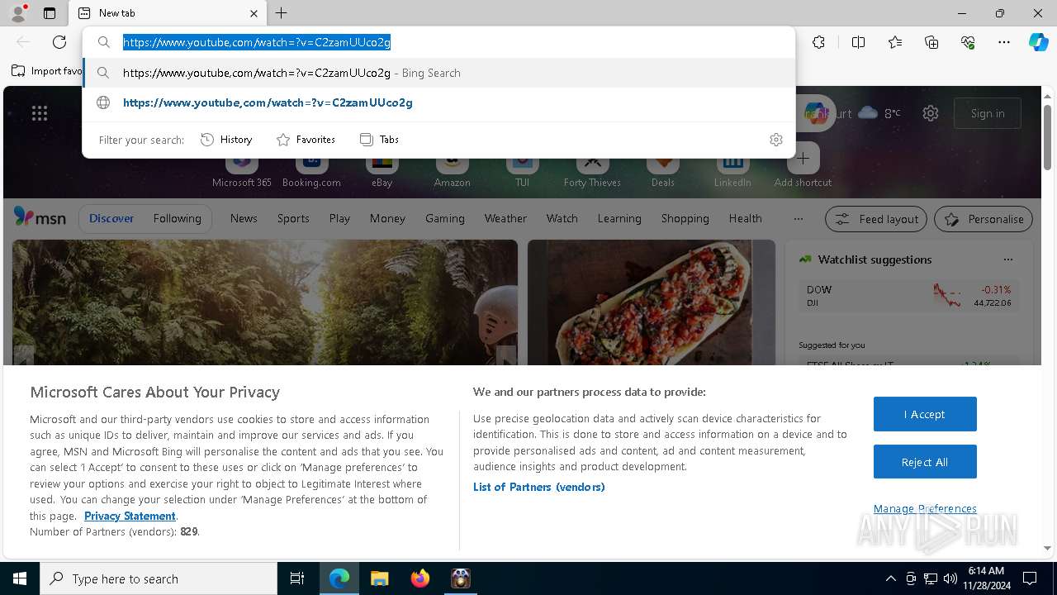Filter search by History

227,140
